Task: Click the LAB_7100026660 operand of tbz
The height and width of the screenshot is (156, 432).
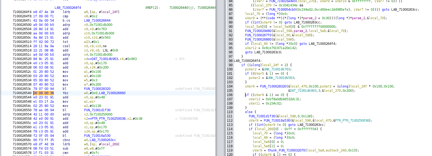Action: (x=112, y=93)
